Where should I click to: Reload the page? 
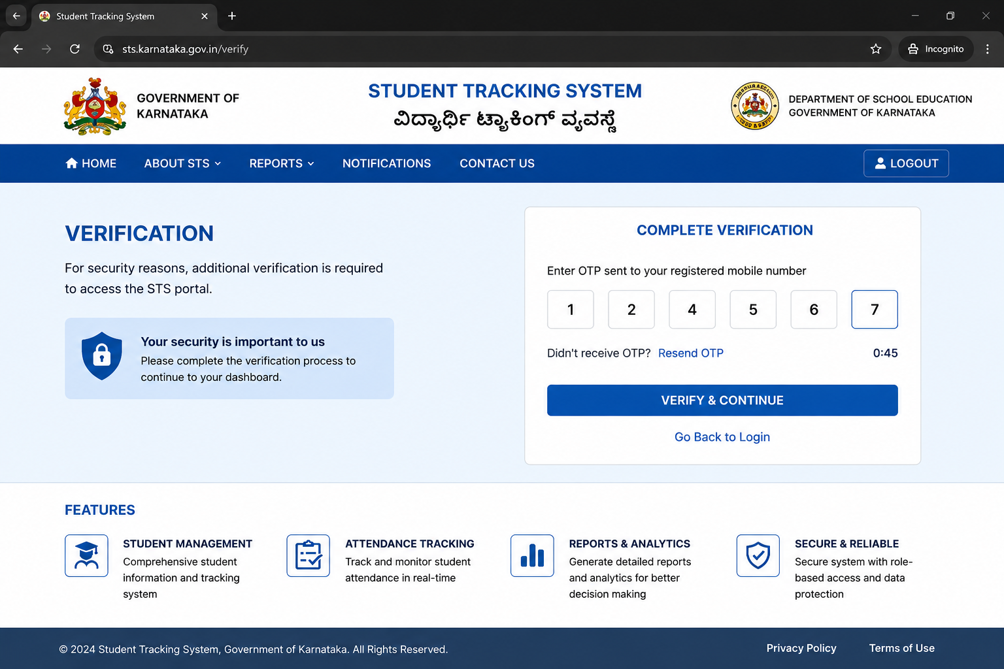pos(75,49)
